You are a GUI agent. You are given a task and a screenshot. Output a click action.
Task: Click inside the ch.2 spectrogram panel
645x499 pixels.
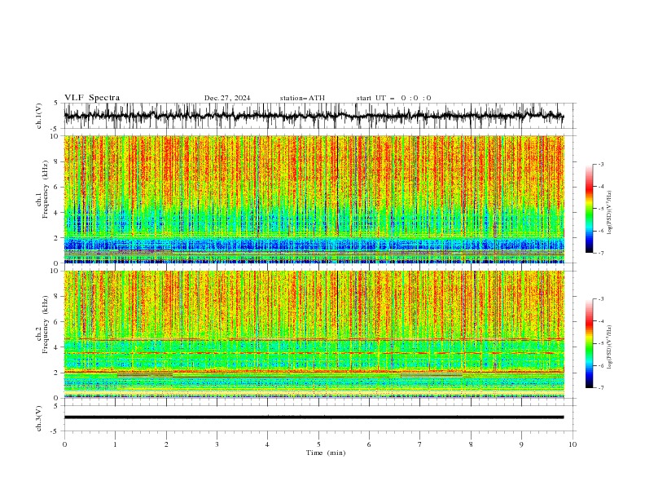[314, 334]
